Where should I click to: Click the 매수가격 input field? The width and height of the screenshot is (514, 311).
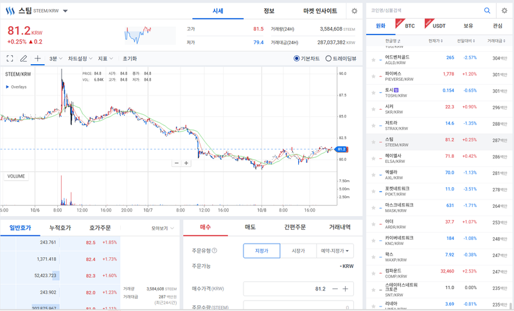click(298, 289)
